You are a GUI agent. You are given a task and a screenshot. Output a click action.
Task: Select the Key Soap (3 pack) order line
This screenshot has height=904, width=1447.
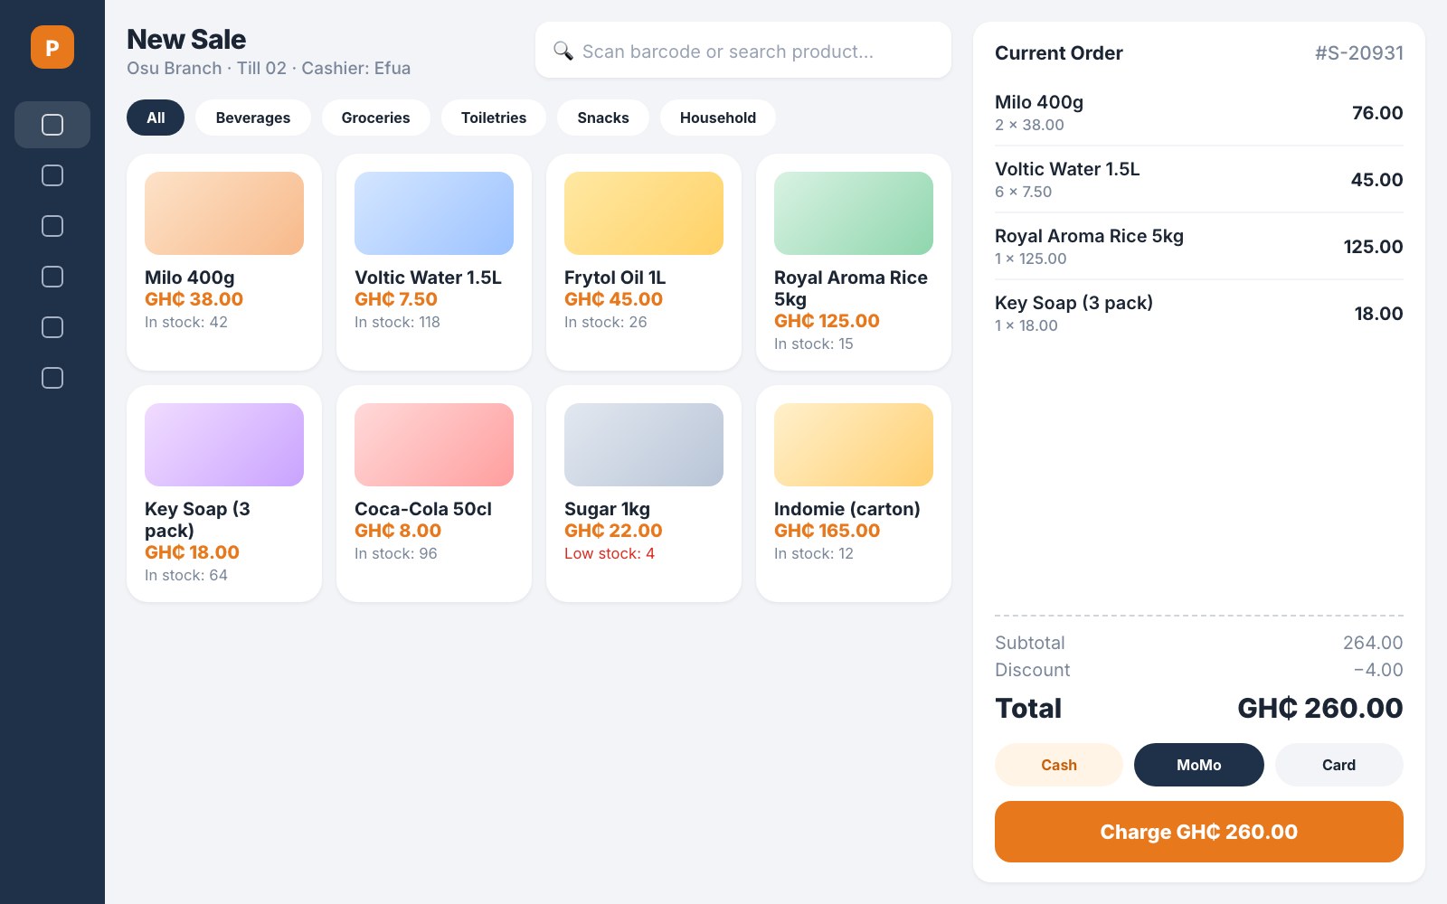pyautogui.click(x=1199, y=314)
